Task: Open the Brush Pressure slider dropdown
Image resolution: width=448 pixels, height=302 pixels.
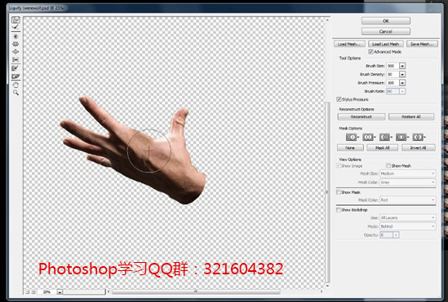Action: tap(402, 83)
